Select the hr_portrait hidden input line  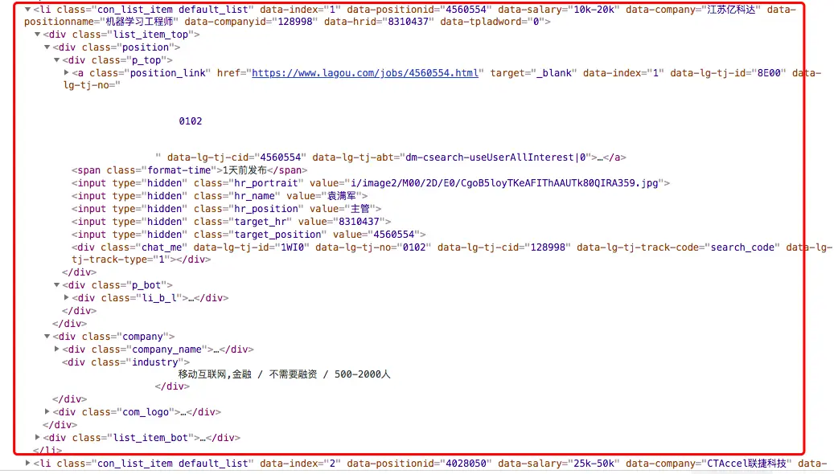point(371,183)
